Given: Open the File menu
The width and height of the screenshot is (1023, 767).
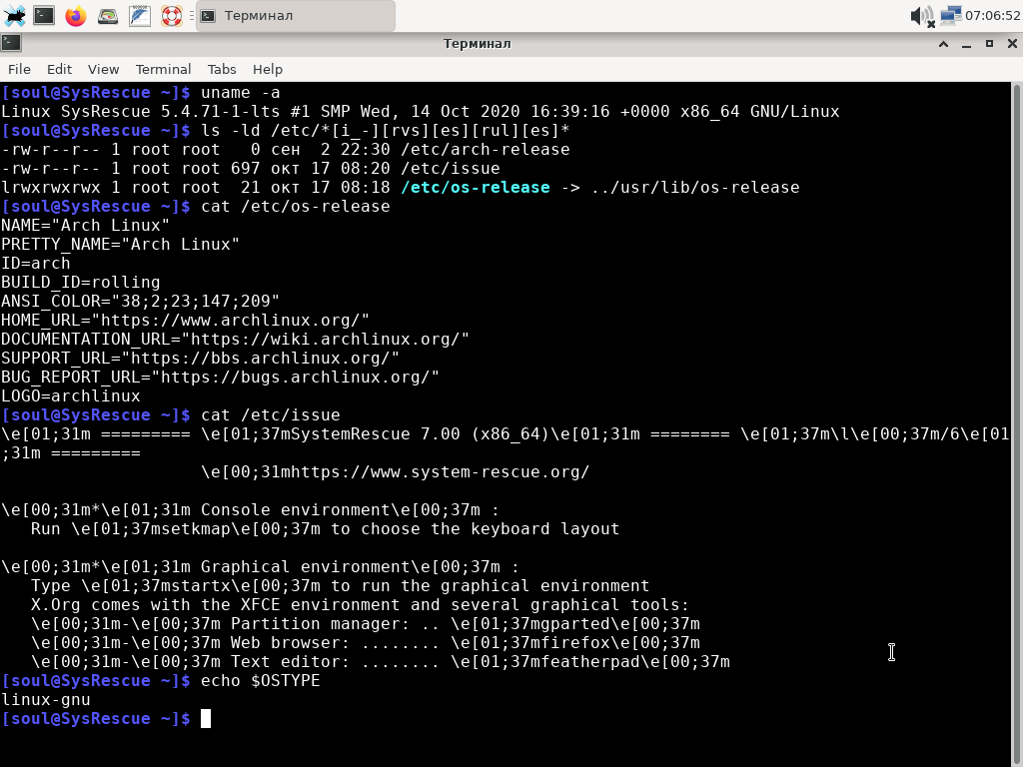Looking at the screenshot, I should (19, 69).
